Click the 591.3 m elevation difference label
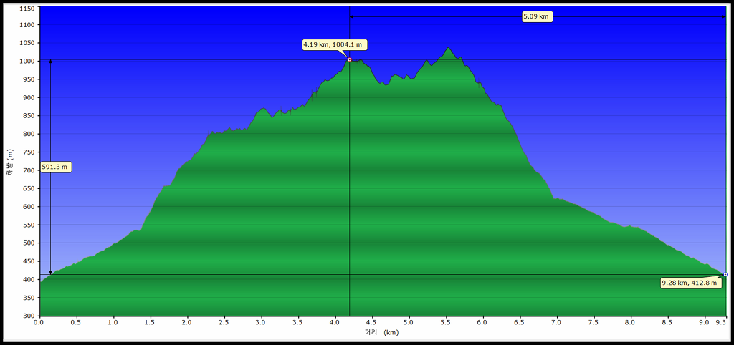The image size is (734, 345). 56,167
